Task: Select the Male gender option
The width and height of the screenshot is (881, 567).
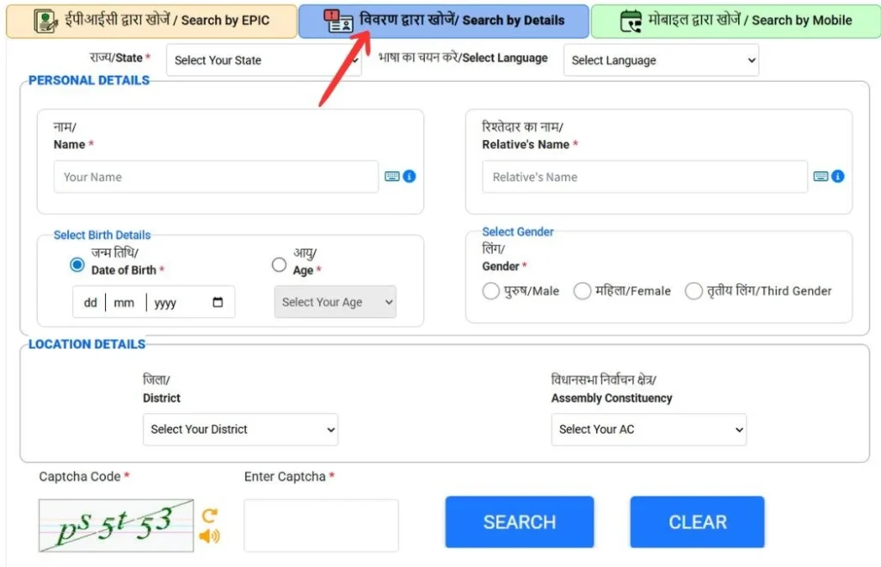Action: tap(490, 291)
